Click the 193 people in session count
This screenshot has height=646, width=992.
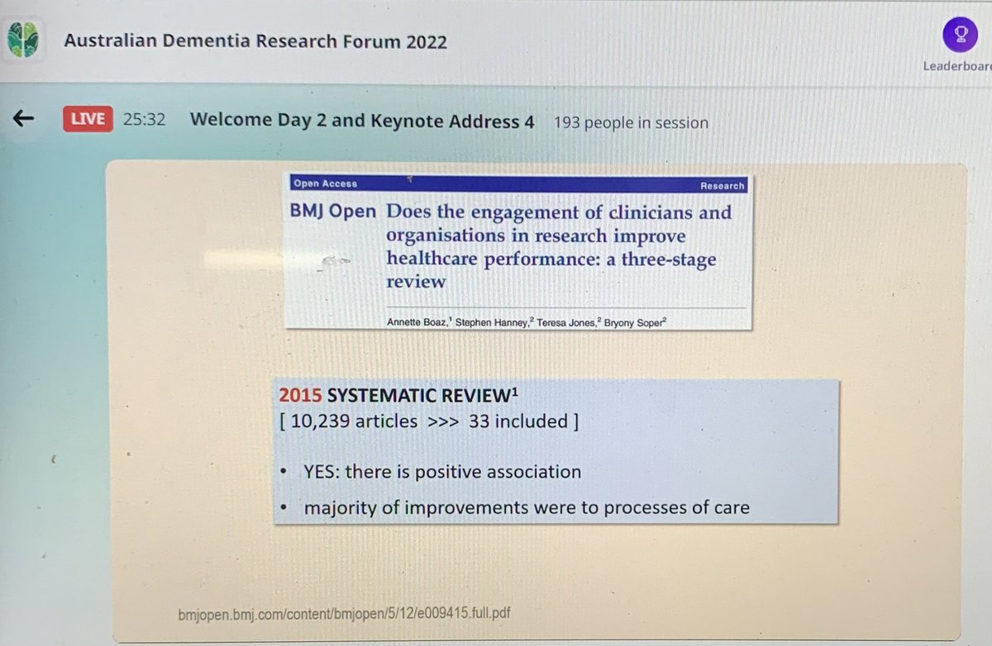tap(631, 122)
